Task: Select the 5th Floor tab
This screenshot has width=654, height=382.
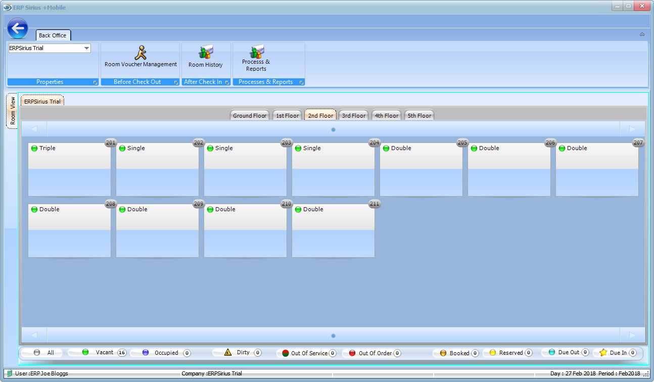Action: (419, 115)
